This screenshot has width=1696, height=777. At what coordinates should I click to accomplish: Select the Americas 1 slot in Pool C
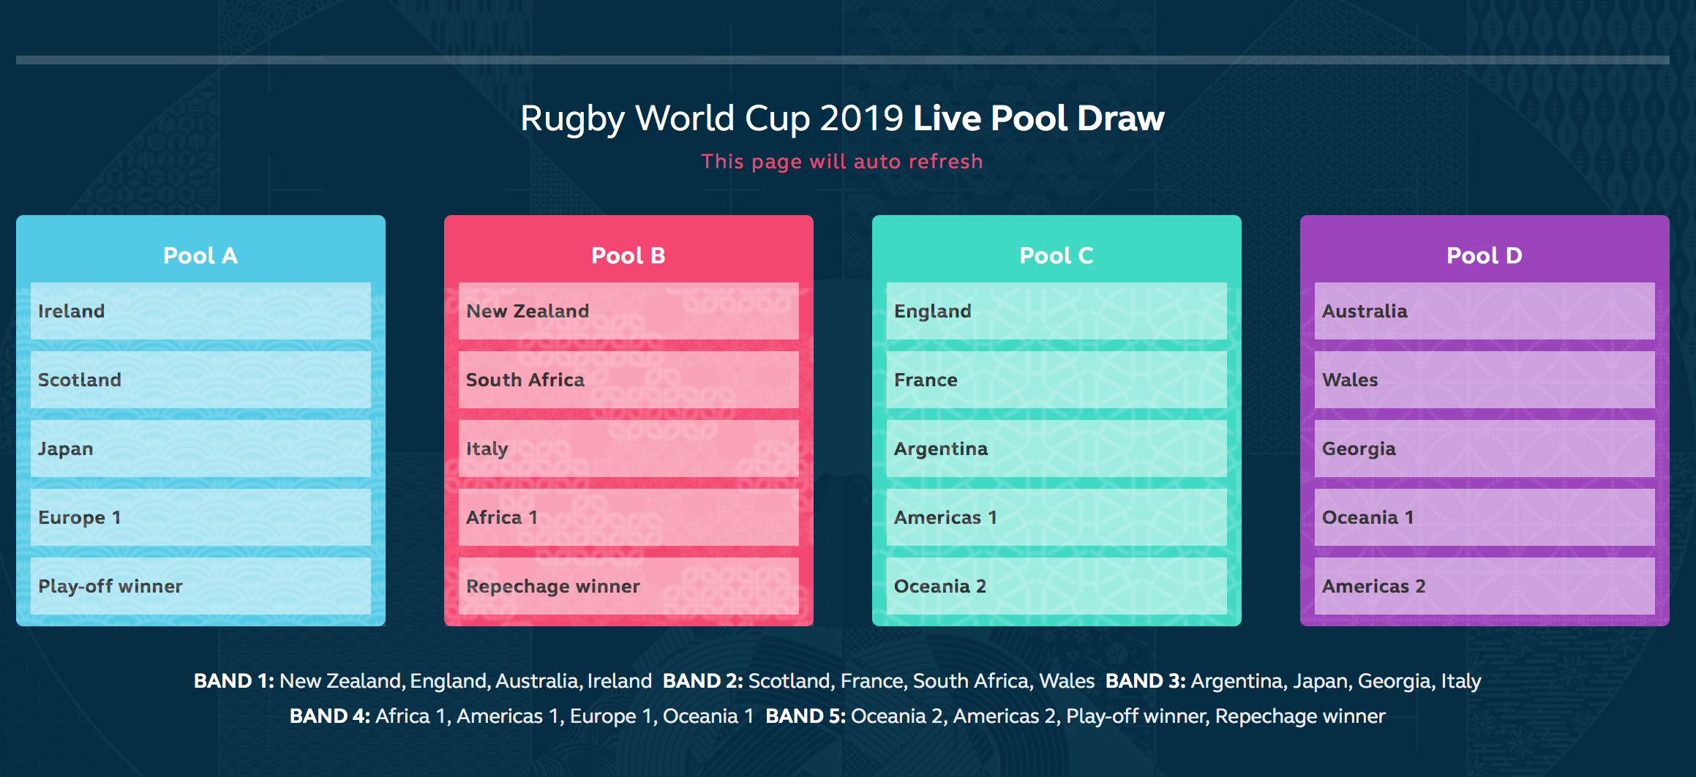[x=1057, y=517]
